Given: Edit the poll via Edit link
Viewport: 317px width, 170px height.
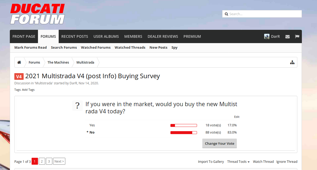Looking at the screenshot, I should 237,117.
